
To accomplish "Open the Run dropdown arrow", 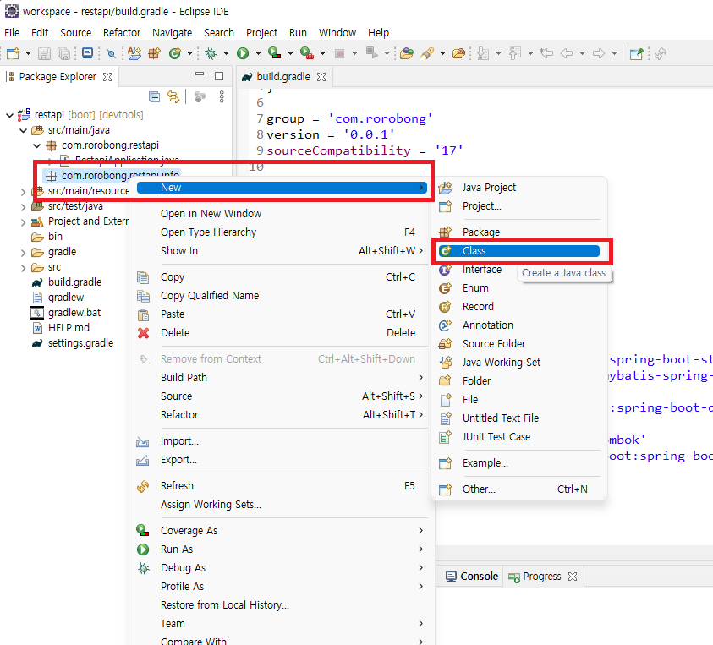I will (x=258, y=53).
